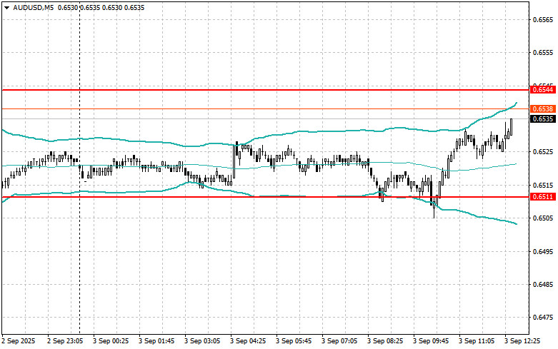The height and width of the screenshot is (349, 558).
Task: Select the orange 0.6538 price level label
Action: 543,108
